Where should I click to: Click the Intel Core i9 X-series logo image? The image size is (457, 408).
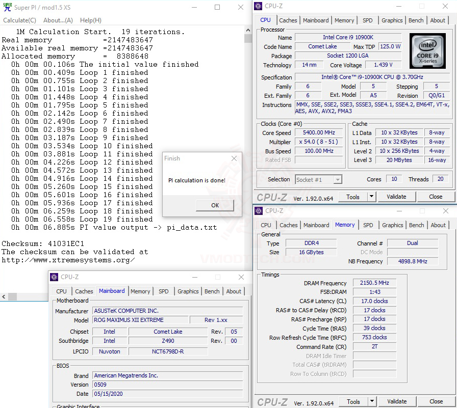click(427, 51)
